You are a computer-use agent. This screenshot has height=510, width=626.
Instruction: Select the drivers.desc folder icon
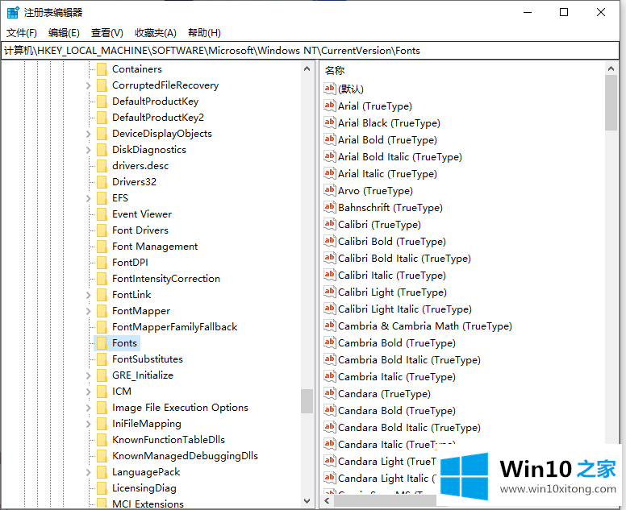(102, 166)
